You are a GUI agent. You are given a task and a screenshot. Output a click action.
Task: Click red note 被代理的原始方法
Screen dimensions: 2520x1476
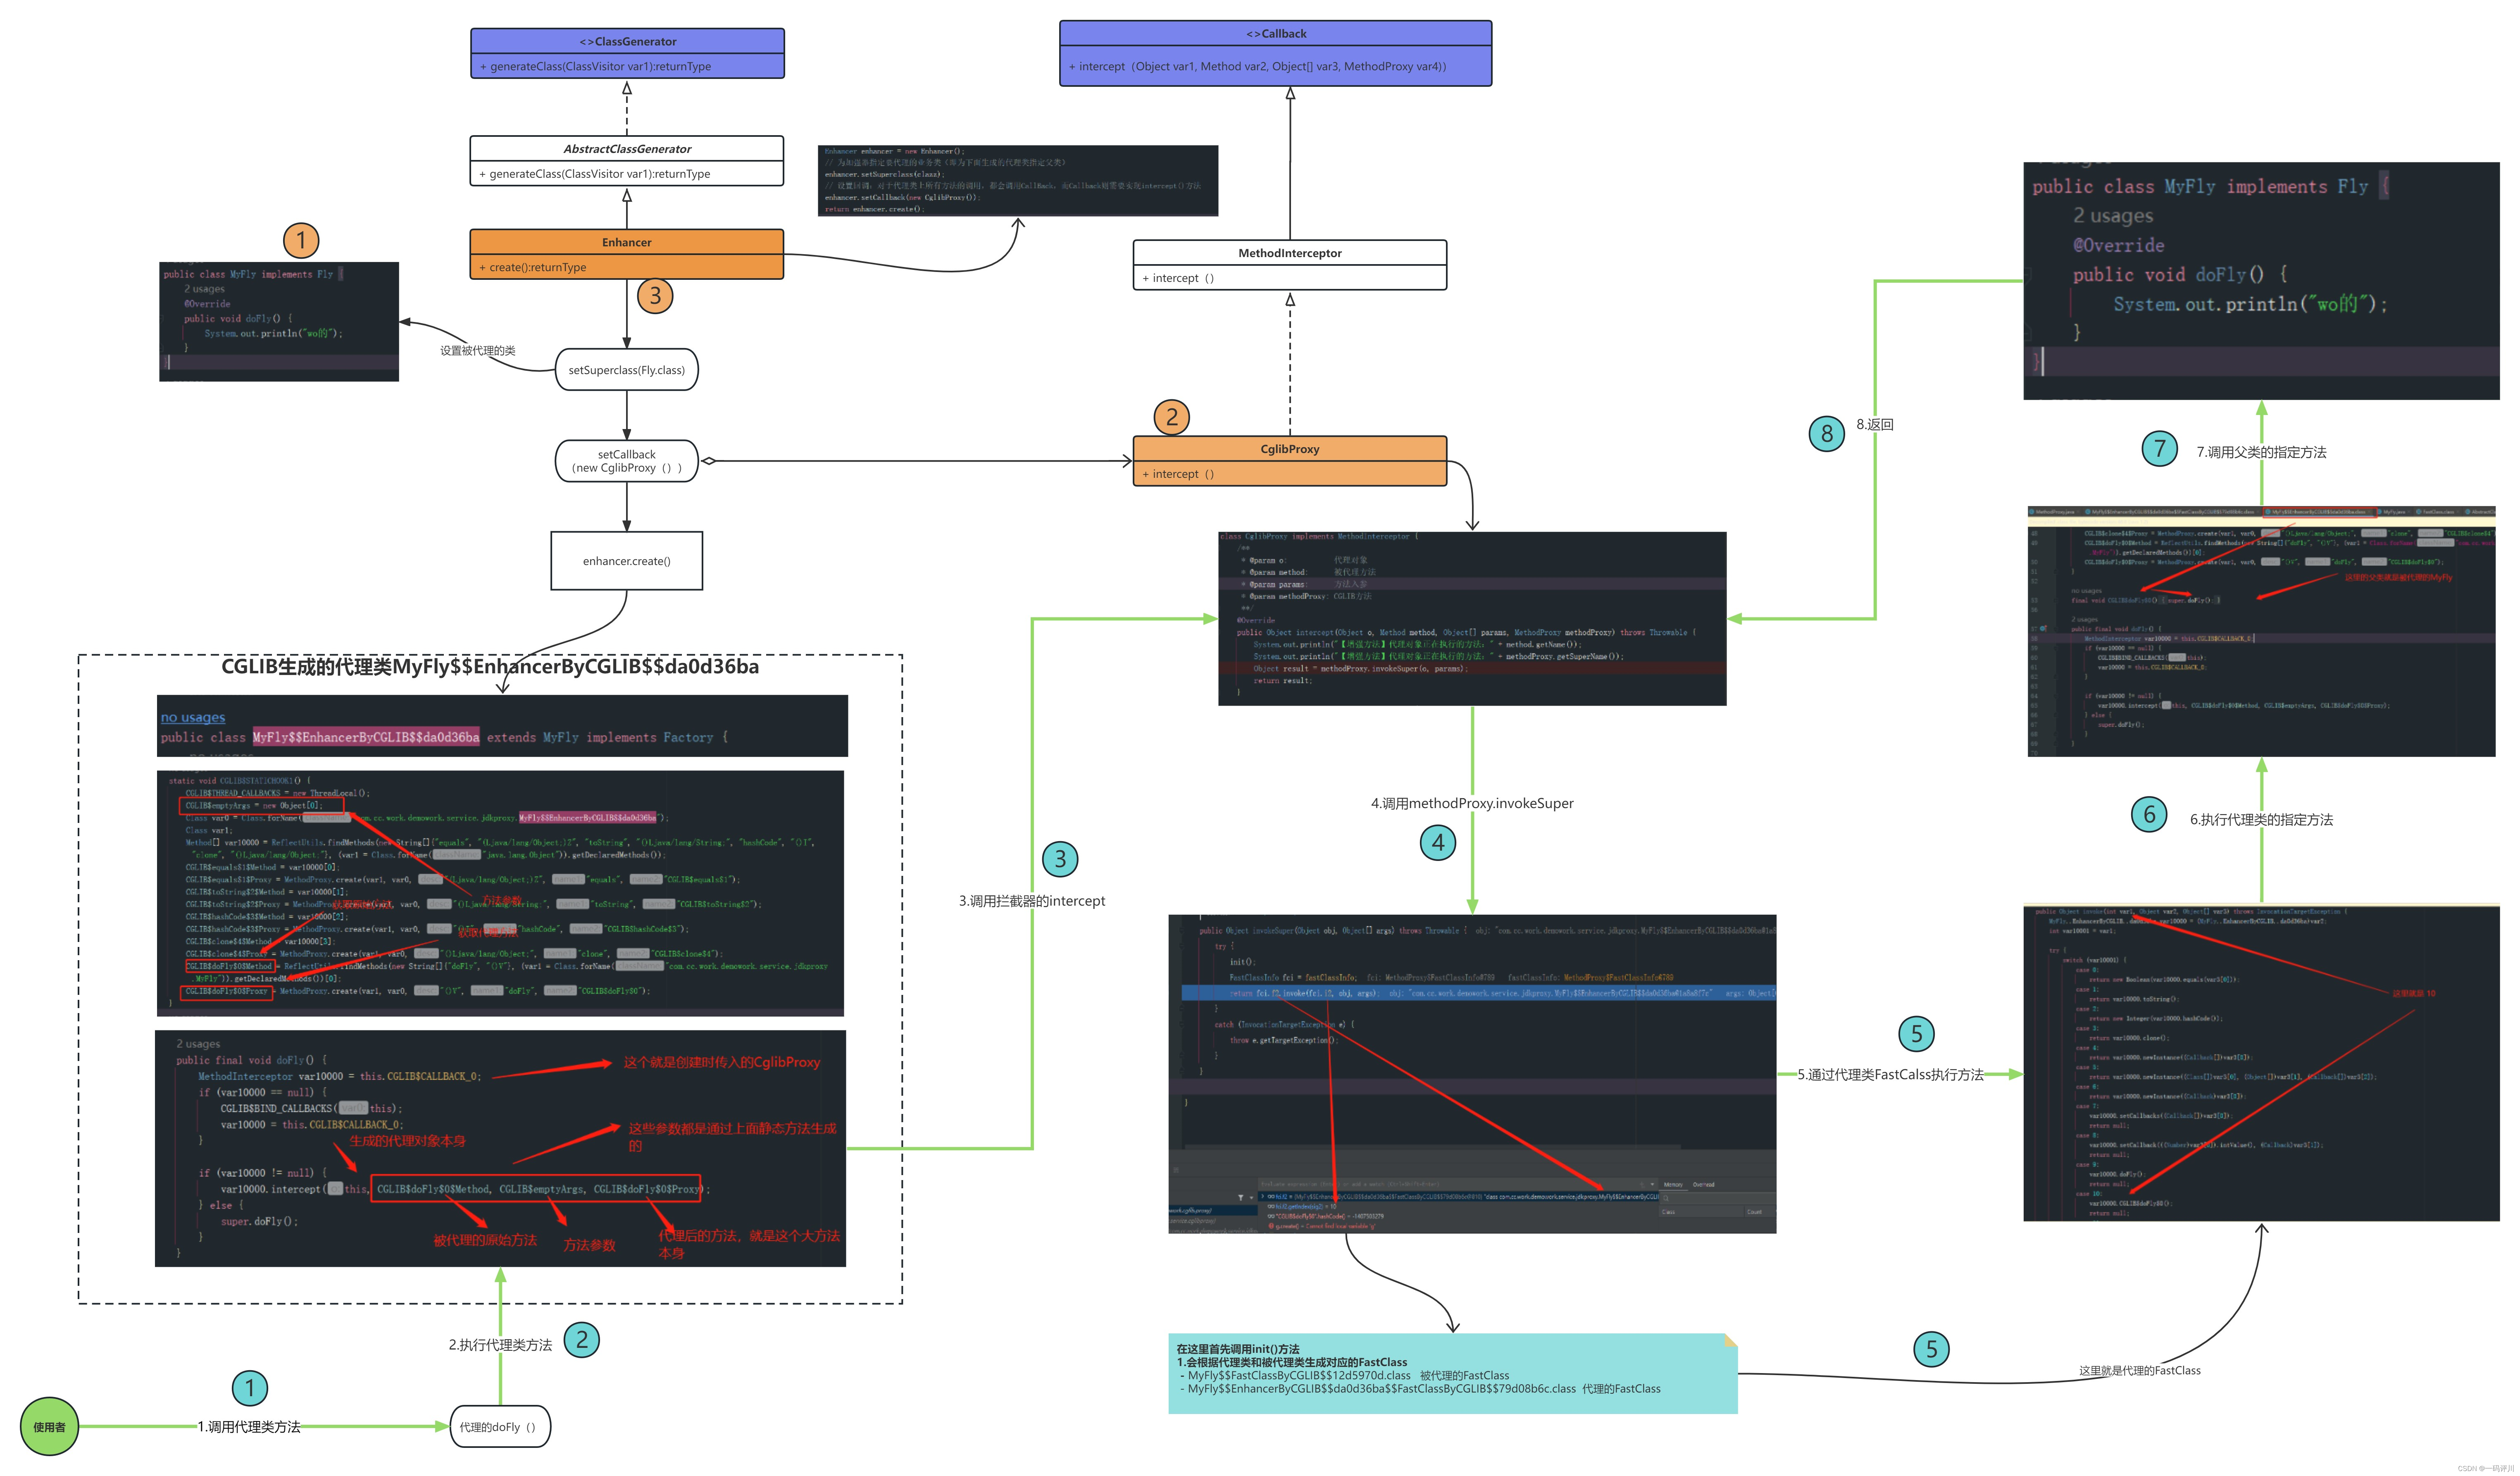485,1240
